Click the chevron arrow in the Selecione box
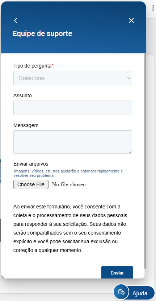This screenshot has height=301, width=156. click(128, 78)
